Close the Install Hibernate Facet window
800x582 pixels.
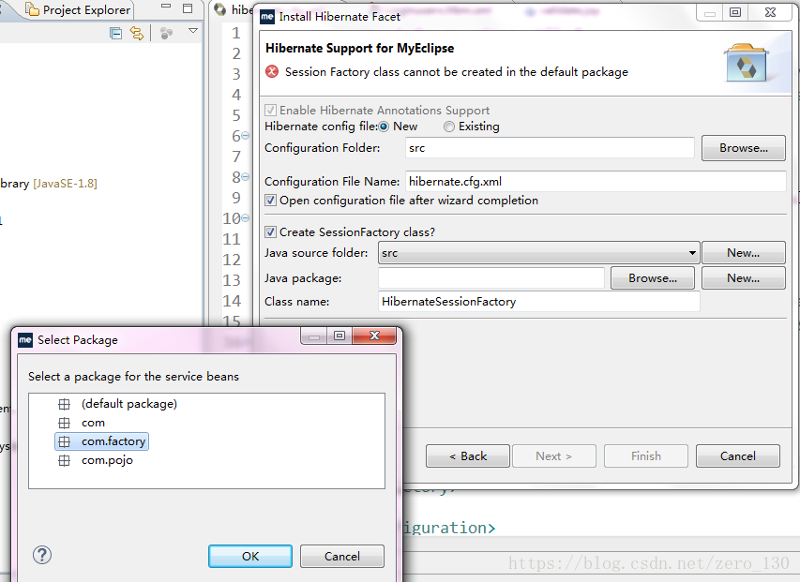[x=771, y=13]
